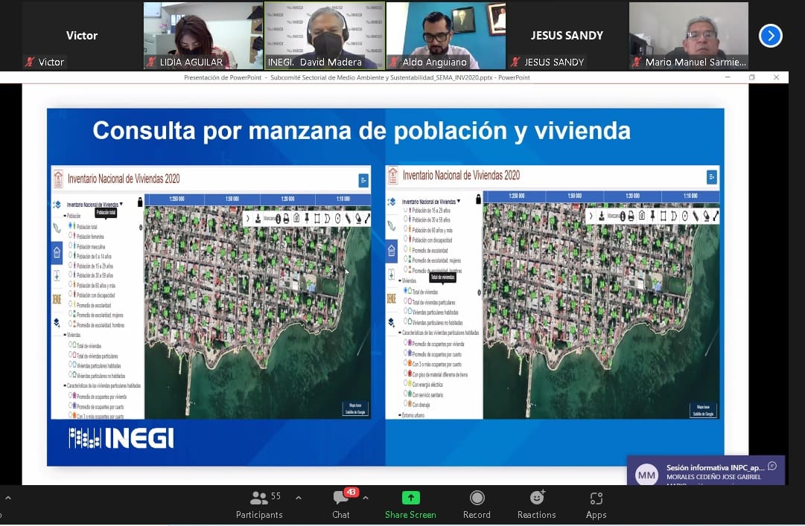This screenshot has width=805, height=526.
Task: Click the download icon in left map toolbar
Action: [258, 219]
